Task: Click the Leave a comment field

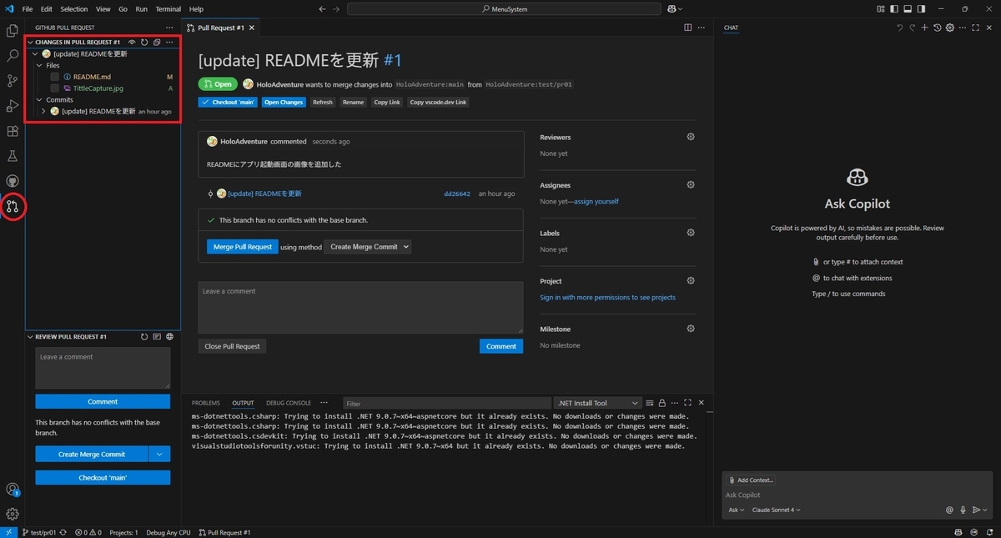Action: 360,307
